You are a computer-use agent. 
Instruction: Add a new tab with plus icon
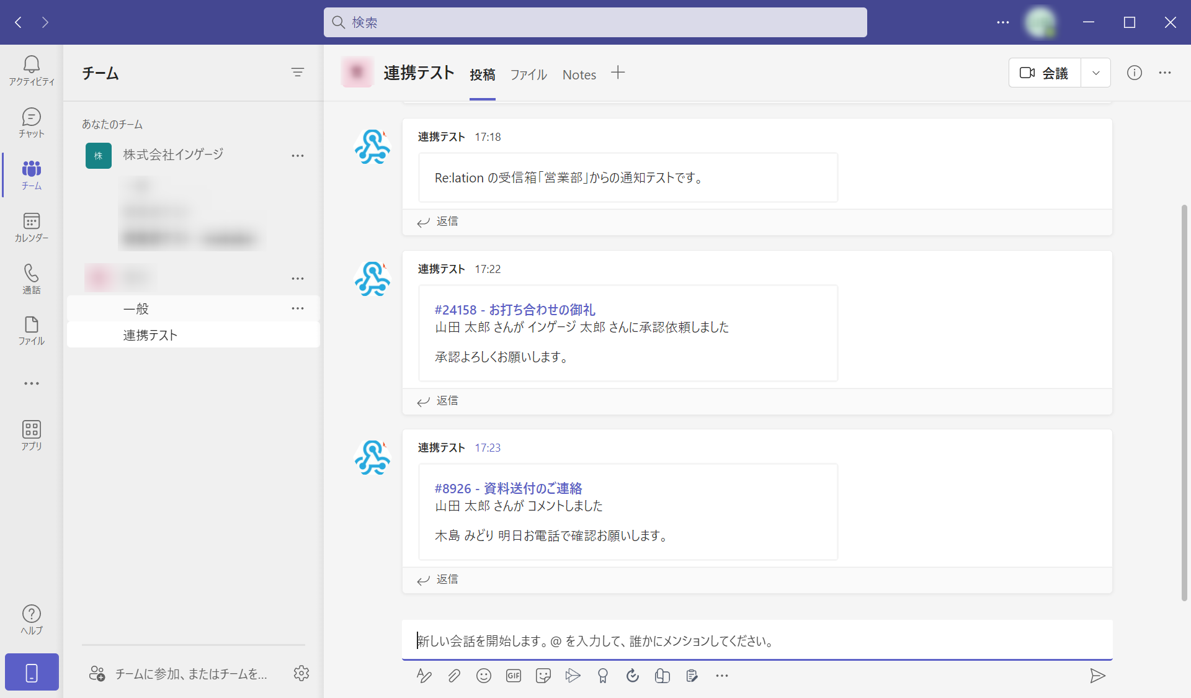coord(618,73)
